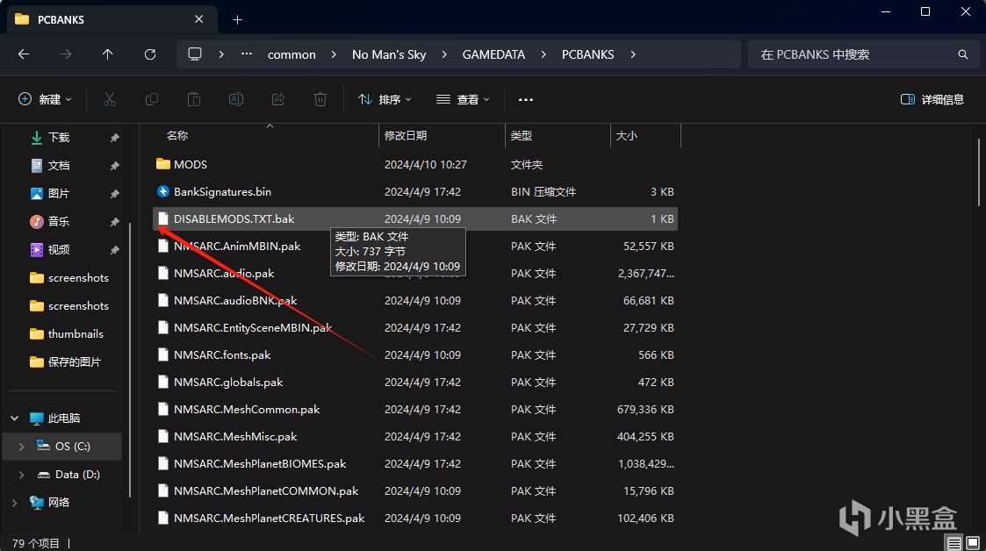Open 文档 Documents in sidebar
The image size is (986, 551).
(59, 166)
